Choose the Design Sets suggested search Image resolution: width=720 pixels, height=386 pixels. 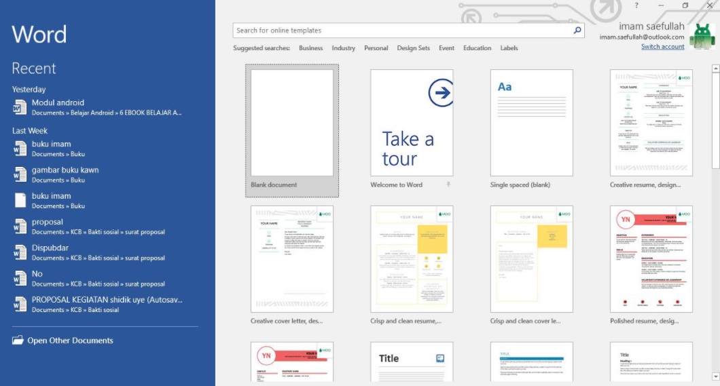click(413, 47)
